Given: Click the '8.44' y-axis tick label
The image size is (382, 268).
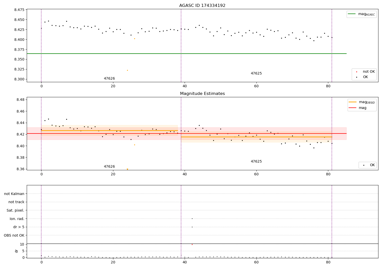Looking at the screenshot, I should (20, 123).
